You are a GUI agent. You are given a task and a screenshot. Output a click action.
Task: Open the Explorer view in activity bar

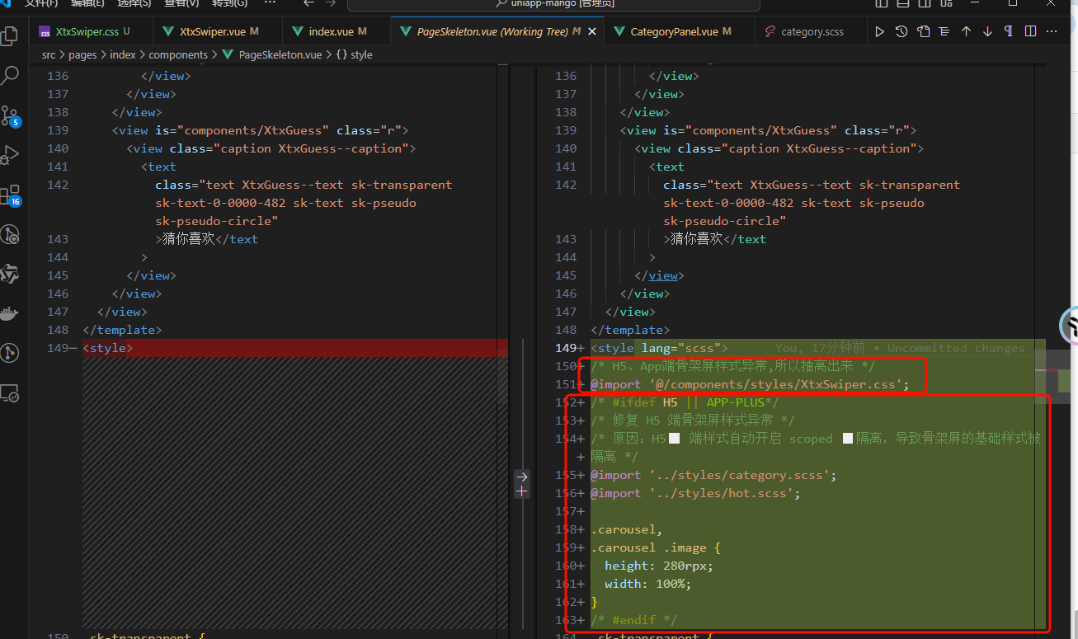coord(10,36)
